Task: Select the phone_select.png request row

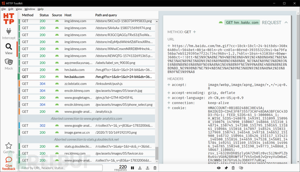Action: click(87, 105)
